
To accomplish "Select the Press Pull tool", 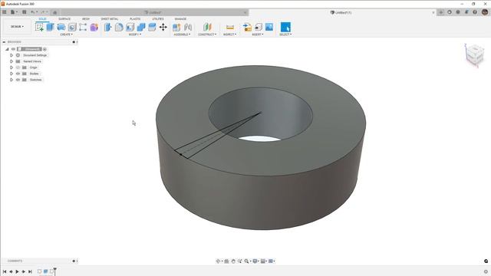I will click(x=107, y=28).
